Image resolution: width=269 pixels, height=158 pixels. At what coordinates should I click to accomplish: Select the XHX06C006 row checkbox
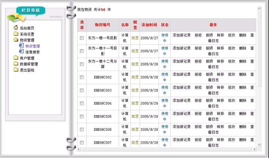[x=82, y=129]
